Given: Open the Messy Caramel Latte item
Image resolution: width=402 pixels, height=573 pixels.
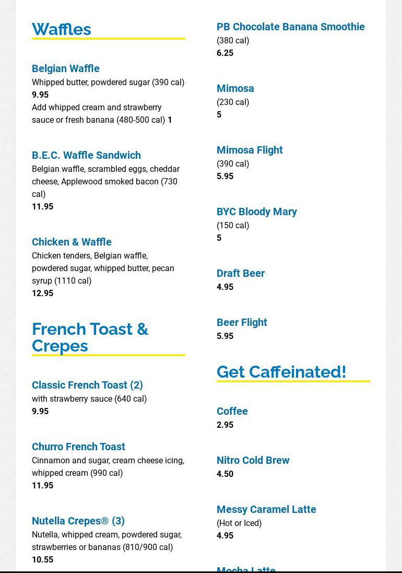Looking at the screenshot, I should [x=266, y=509].
